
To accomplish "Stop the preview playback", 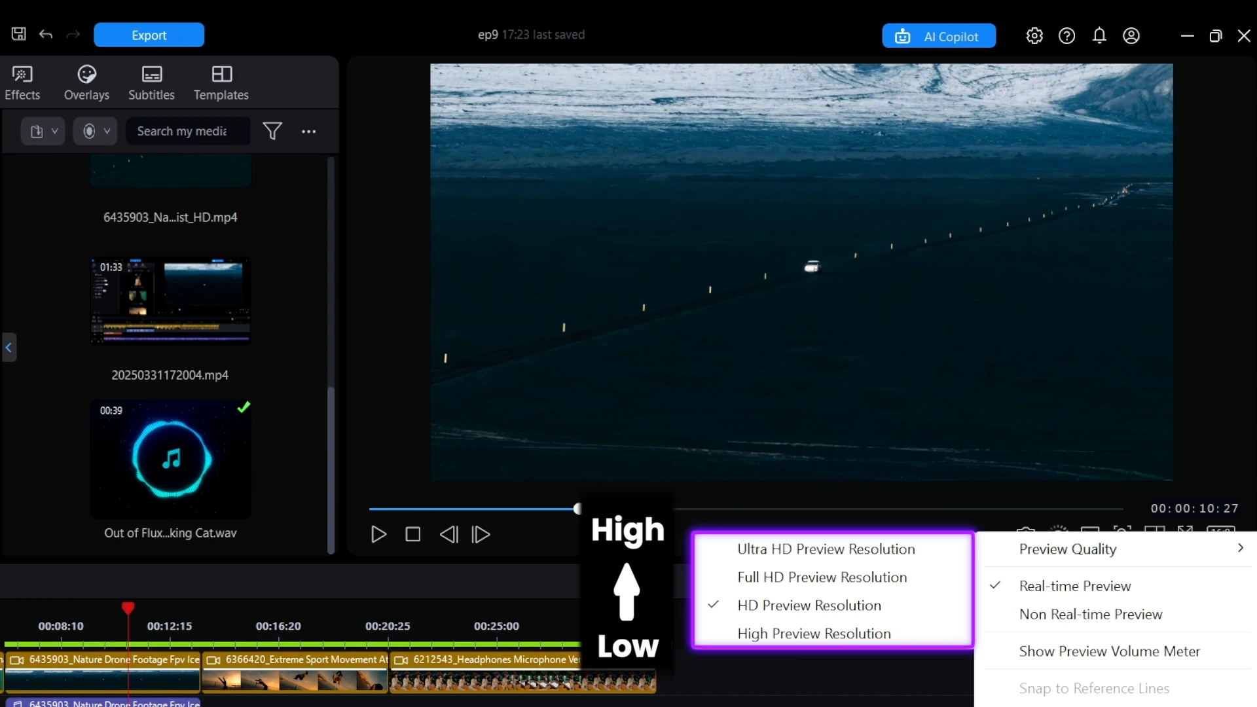I will pos(413,534).
